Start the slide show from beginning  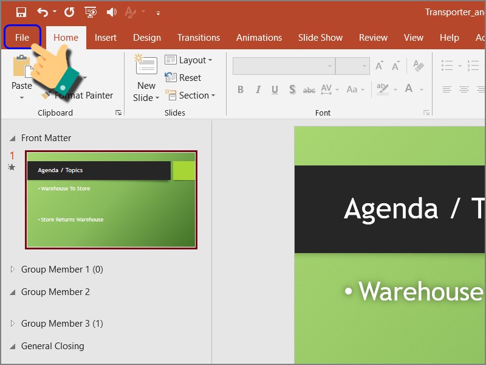[91, 12]
